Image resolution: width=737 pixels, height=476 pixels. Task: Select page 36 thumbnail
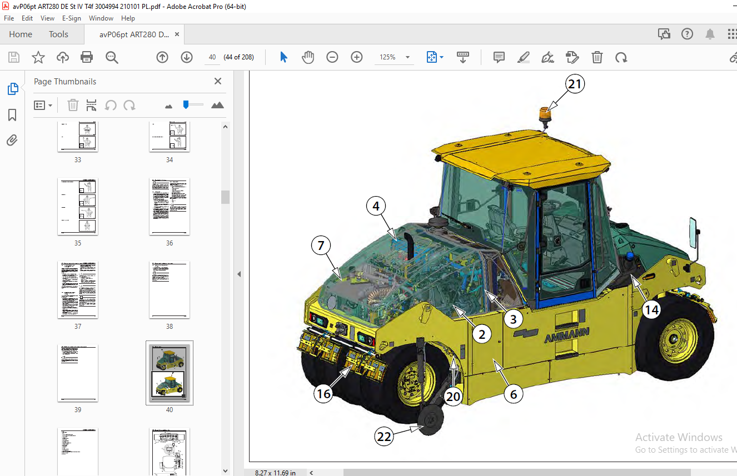(170, 207)
